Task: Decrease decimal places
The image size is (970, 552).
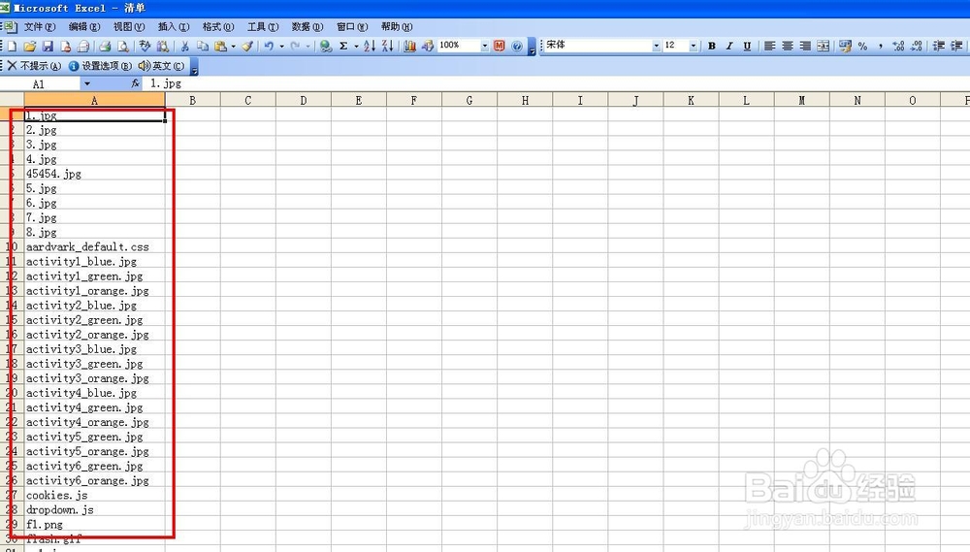Action: pos(917,46)
